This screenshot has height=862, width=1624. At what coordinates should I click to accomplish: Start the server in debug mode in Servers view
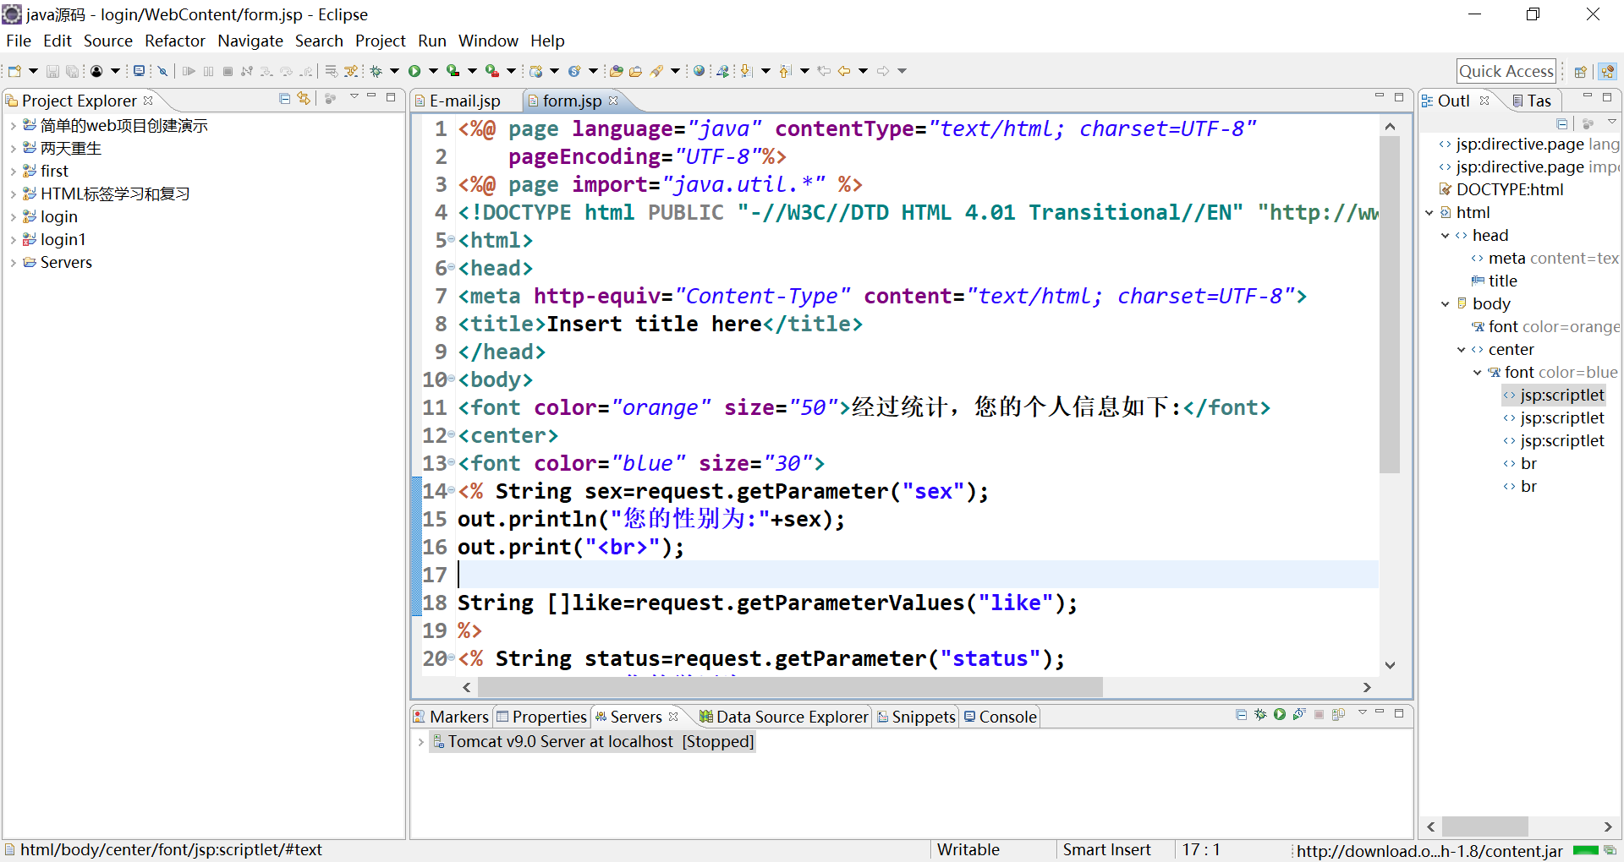click(x=1260, y=714)
